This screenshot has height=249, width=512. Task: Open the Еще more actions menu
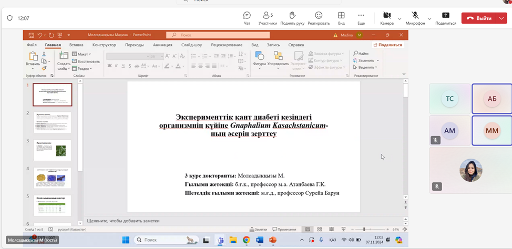pos(361,18)
